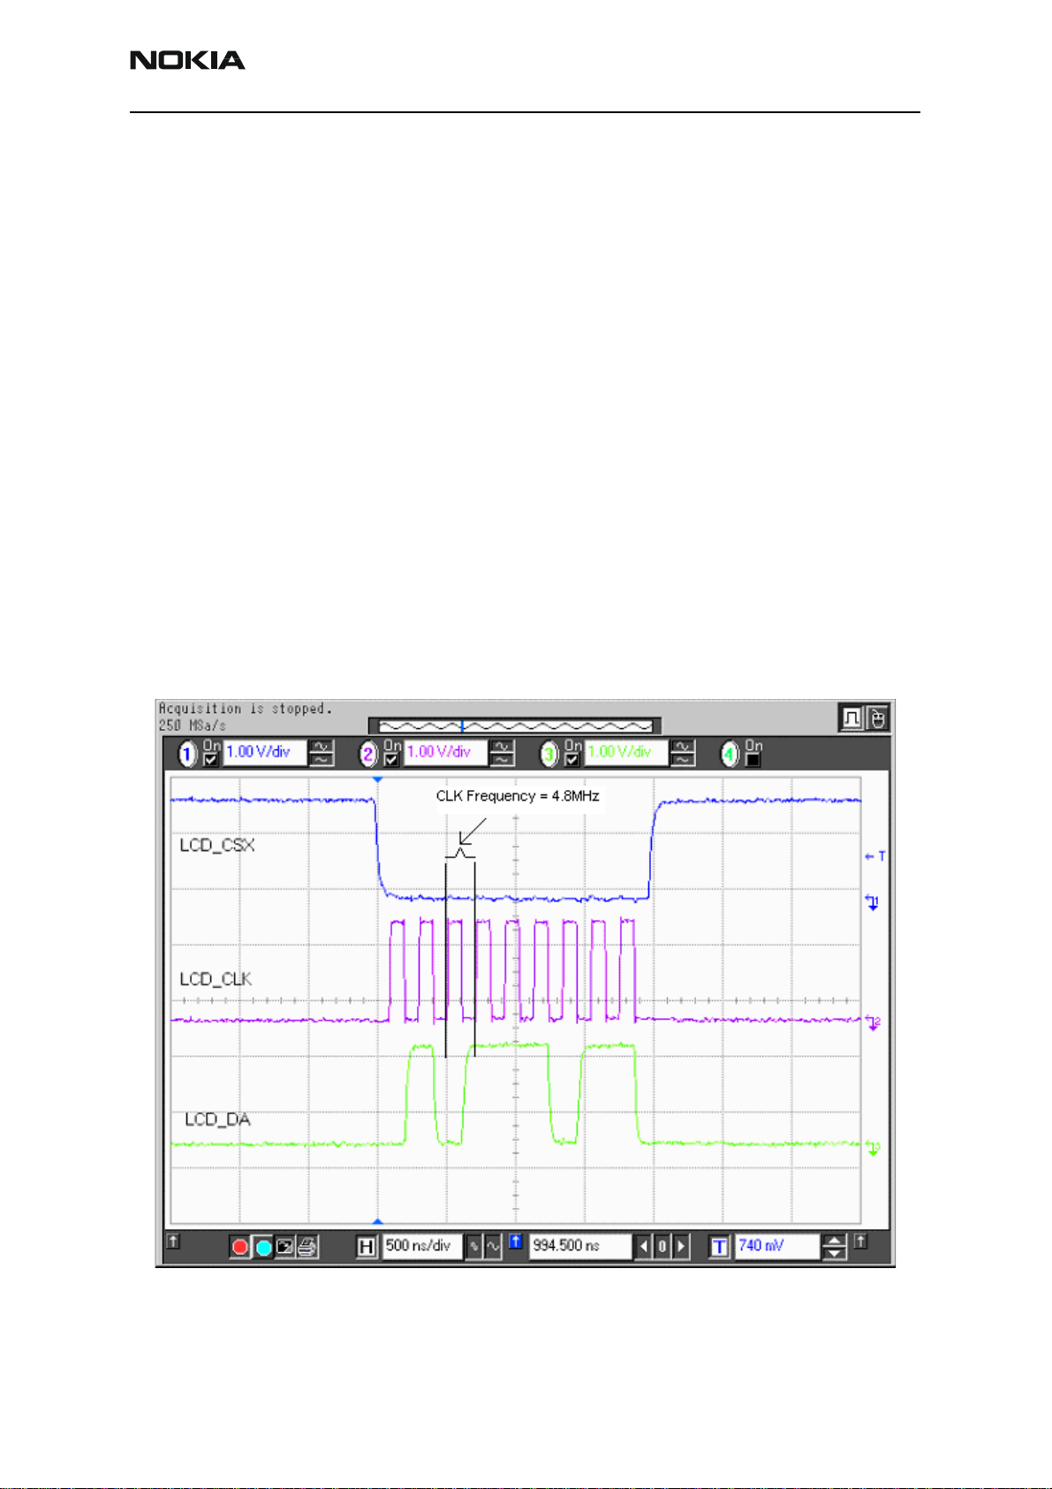
Task: Click the 500 ns/div timebase field
Action: 422,1246
